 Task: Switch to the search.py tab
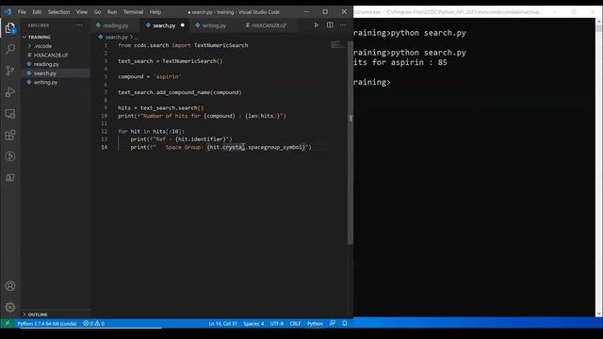[x=164, y=25]
